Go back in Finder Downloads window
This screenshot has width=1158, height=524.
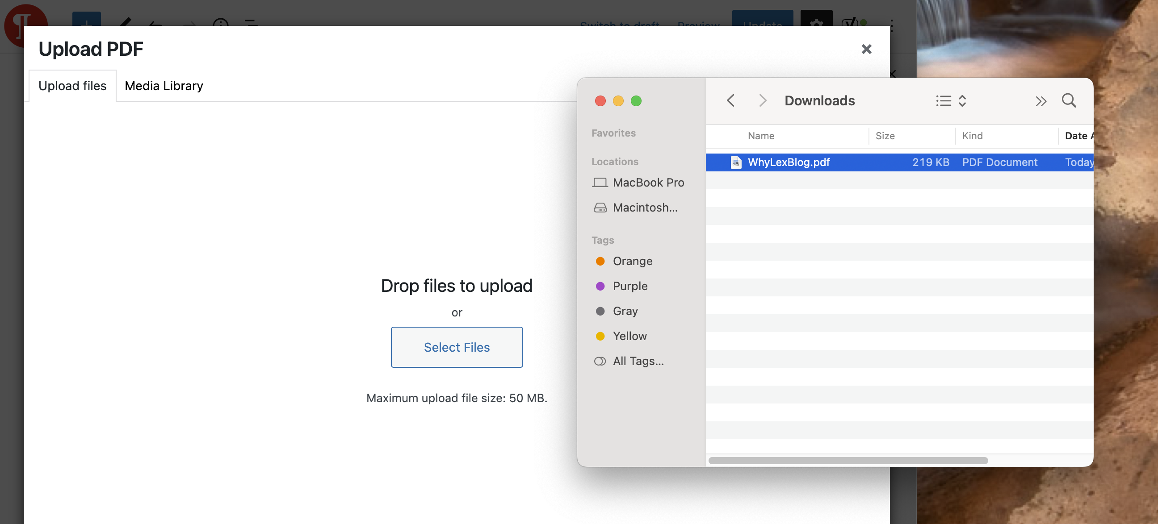(x=730, y=100)
